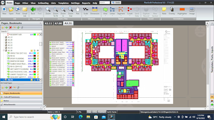This screenshot has width=214, height=120.
Task: Click the Undo button
Action: [x=116, y=3]
